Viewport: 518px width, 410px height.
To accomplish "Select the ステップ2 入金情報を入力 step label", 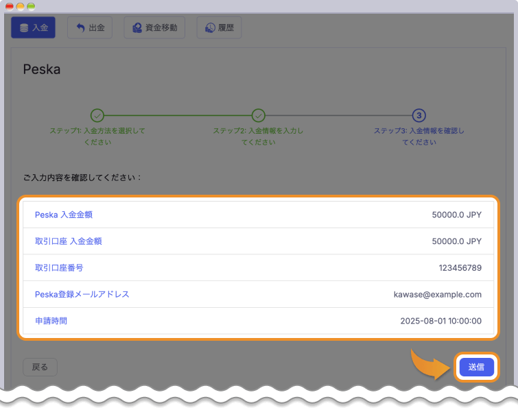I will (259, 136).
